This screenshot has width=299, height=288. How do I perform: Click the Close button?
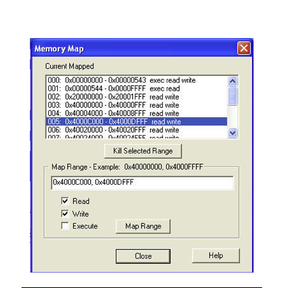coord(143,256)
